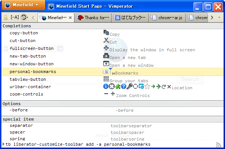Click the lock icon in the tab bar

6,18
